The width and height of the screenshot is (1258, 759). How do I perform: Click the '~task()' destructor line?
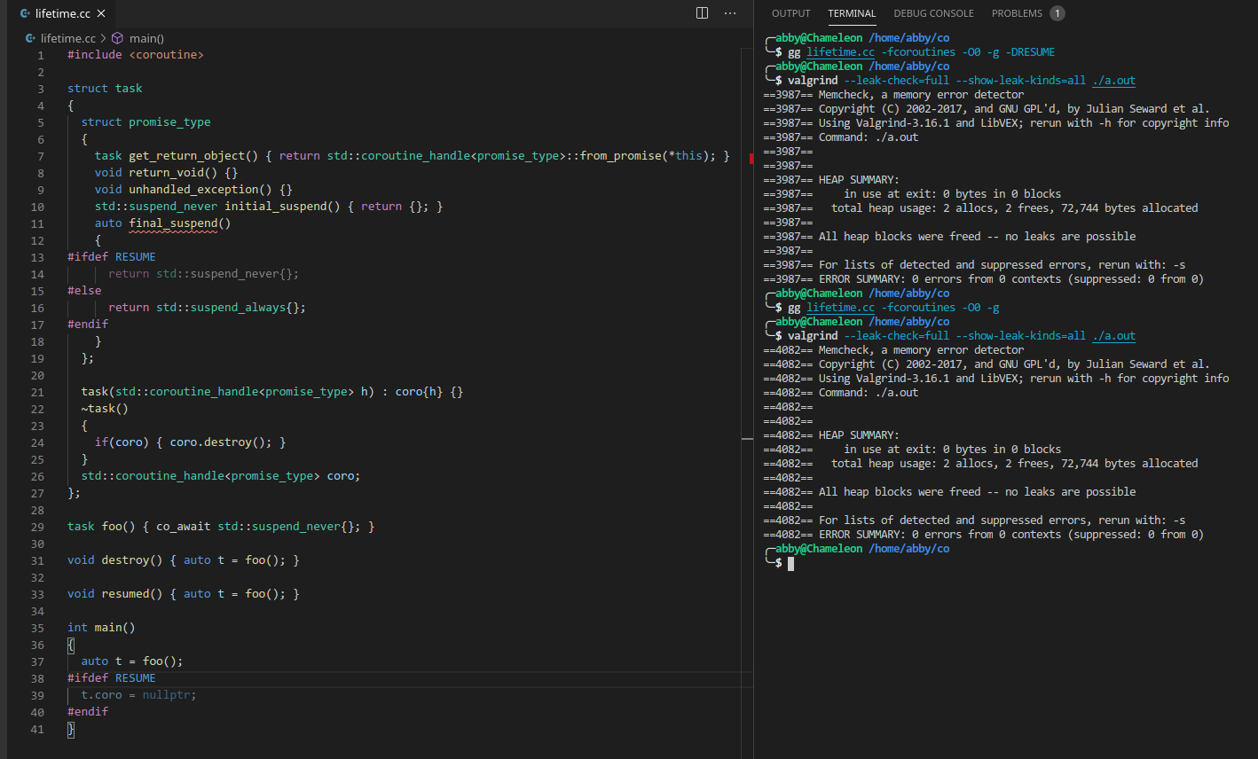pos(105,409)
